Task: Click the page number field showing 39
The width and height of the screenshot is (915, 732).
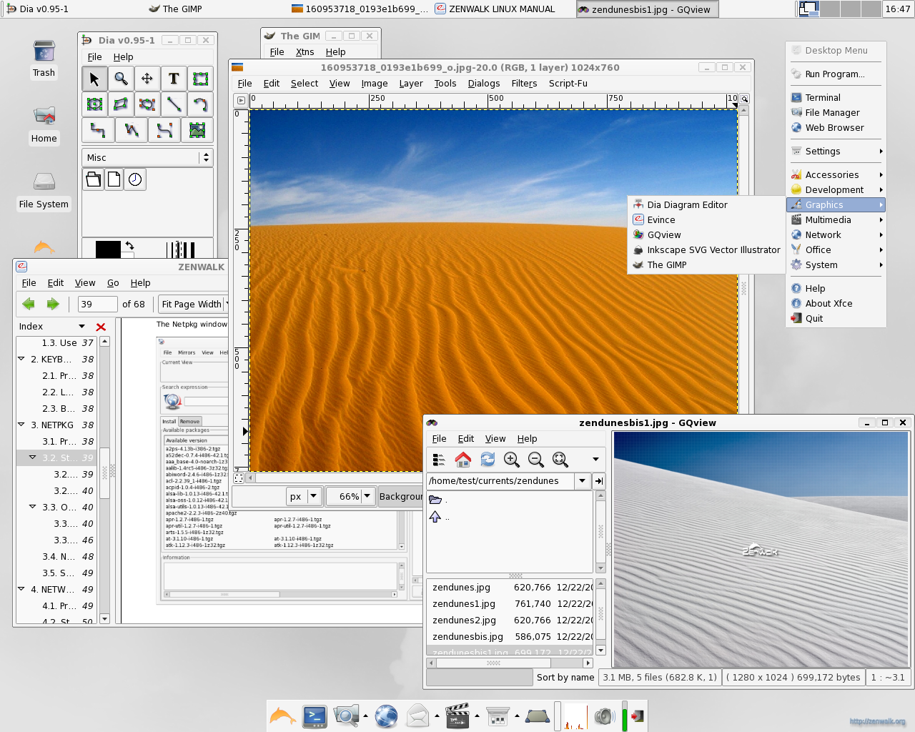Action: point(97,304)
